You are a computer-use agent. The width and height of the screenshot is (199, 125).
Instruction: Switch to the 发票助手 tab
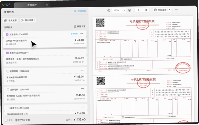point(32,5)
